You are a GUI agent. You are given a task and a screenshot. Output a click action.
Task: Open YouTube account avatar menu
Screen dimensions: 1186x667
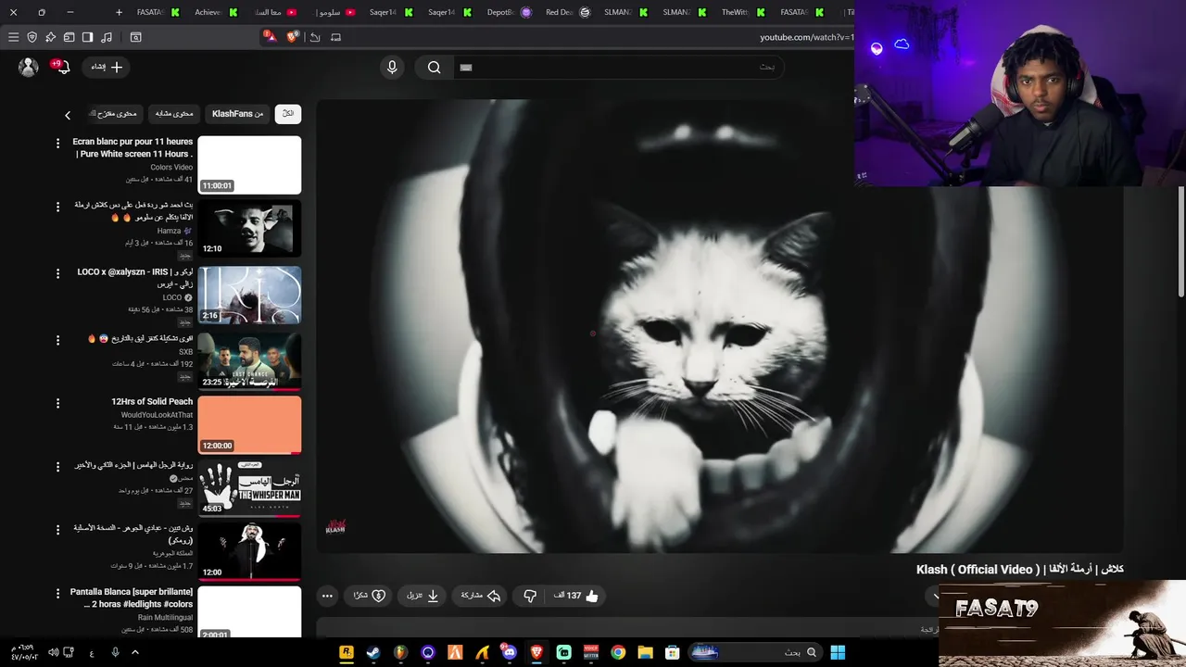click(x=29, y=67)
